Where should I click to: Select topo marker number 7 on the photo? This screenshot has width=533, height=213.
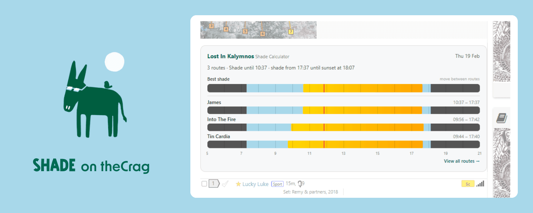point(291,32)
